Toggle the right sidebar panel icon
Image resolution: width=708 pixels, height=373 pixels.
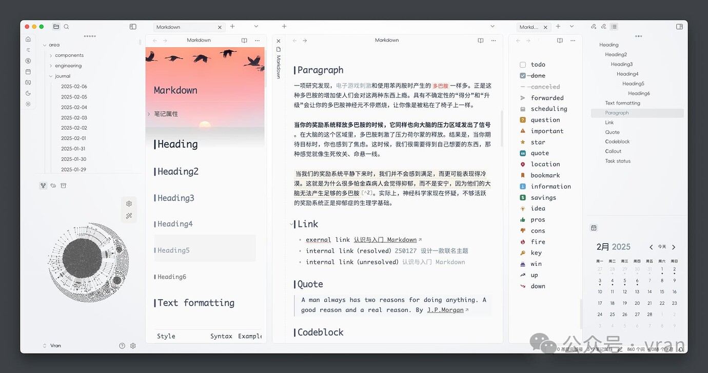pos(679,27)
